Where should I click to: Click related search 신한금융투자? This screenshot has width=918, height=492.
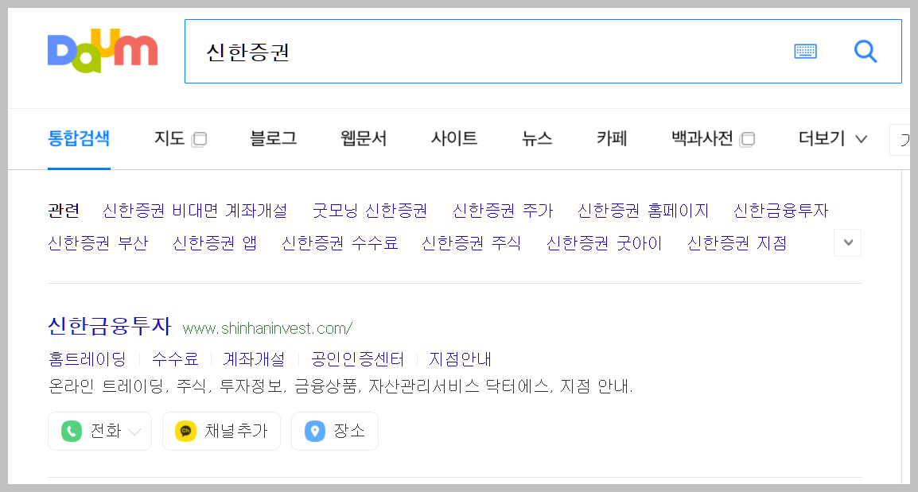pos(781,211)
